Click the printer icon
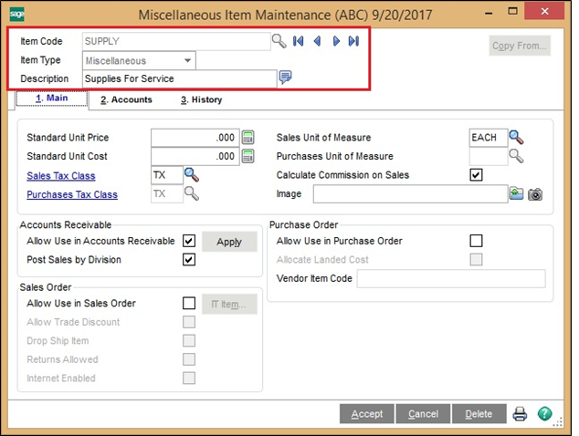 pos(520,414)
